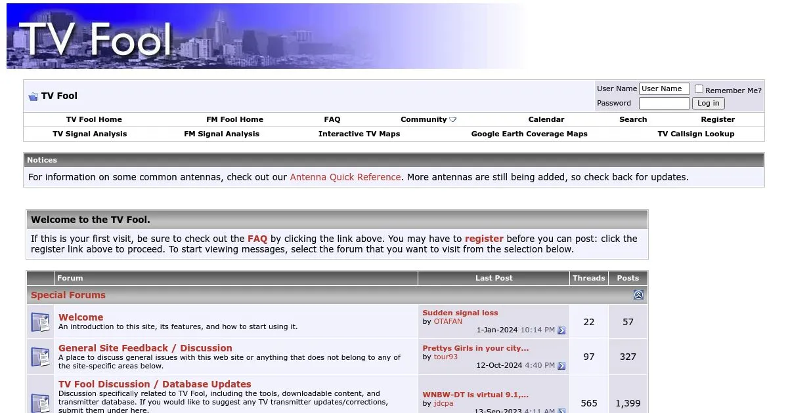Click the TV Fool Discussion forum icon

(40, 401)
